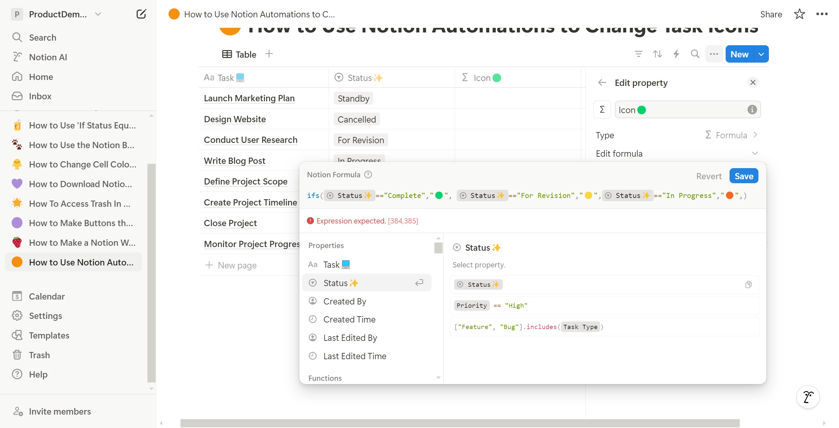Open How to Use 'If Status Equ... page
839x428 pixels.
[74, 125]
